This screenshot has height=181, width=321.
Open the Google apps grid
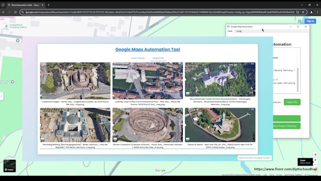point(299,21)
